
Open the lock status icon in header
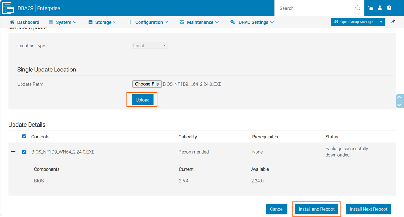click(370, 8)
